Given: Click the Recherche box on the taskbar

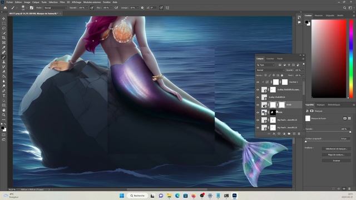Looking at the screenshot, I should pos(137,196).
